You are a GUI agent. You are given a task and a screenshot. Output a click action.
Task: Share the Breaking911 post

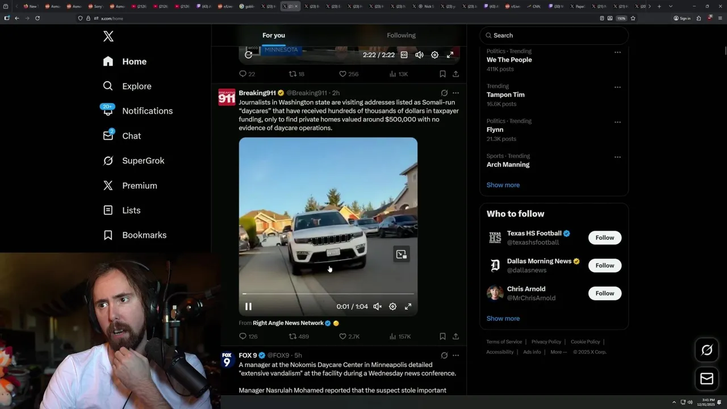coord(456,336)
